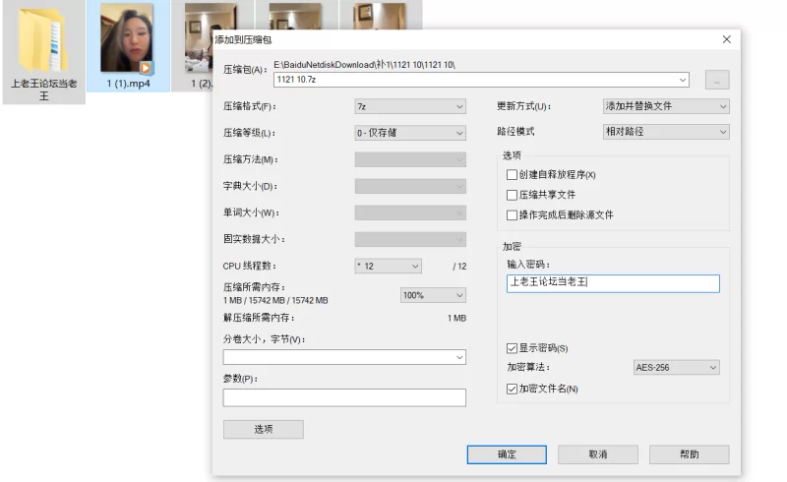Open the 更新方式 添加并替换文件 dropdown
Image resolution: width=787 pixels, height=482 pixels.
tap(666, 106)
